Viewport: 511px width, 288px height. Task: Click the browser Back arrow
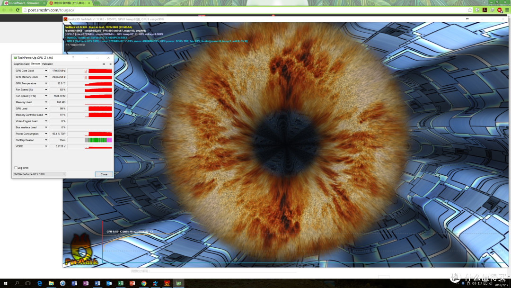pos(4,10)
